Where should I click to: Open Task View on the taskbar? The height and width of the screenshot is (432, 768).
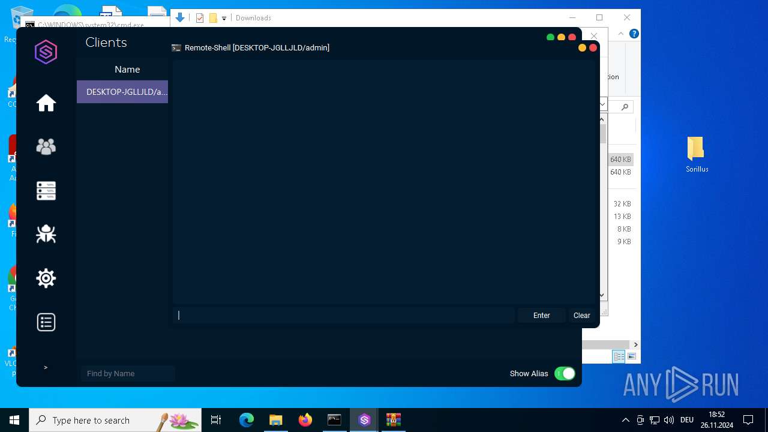pos(216,420)
